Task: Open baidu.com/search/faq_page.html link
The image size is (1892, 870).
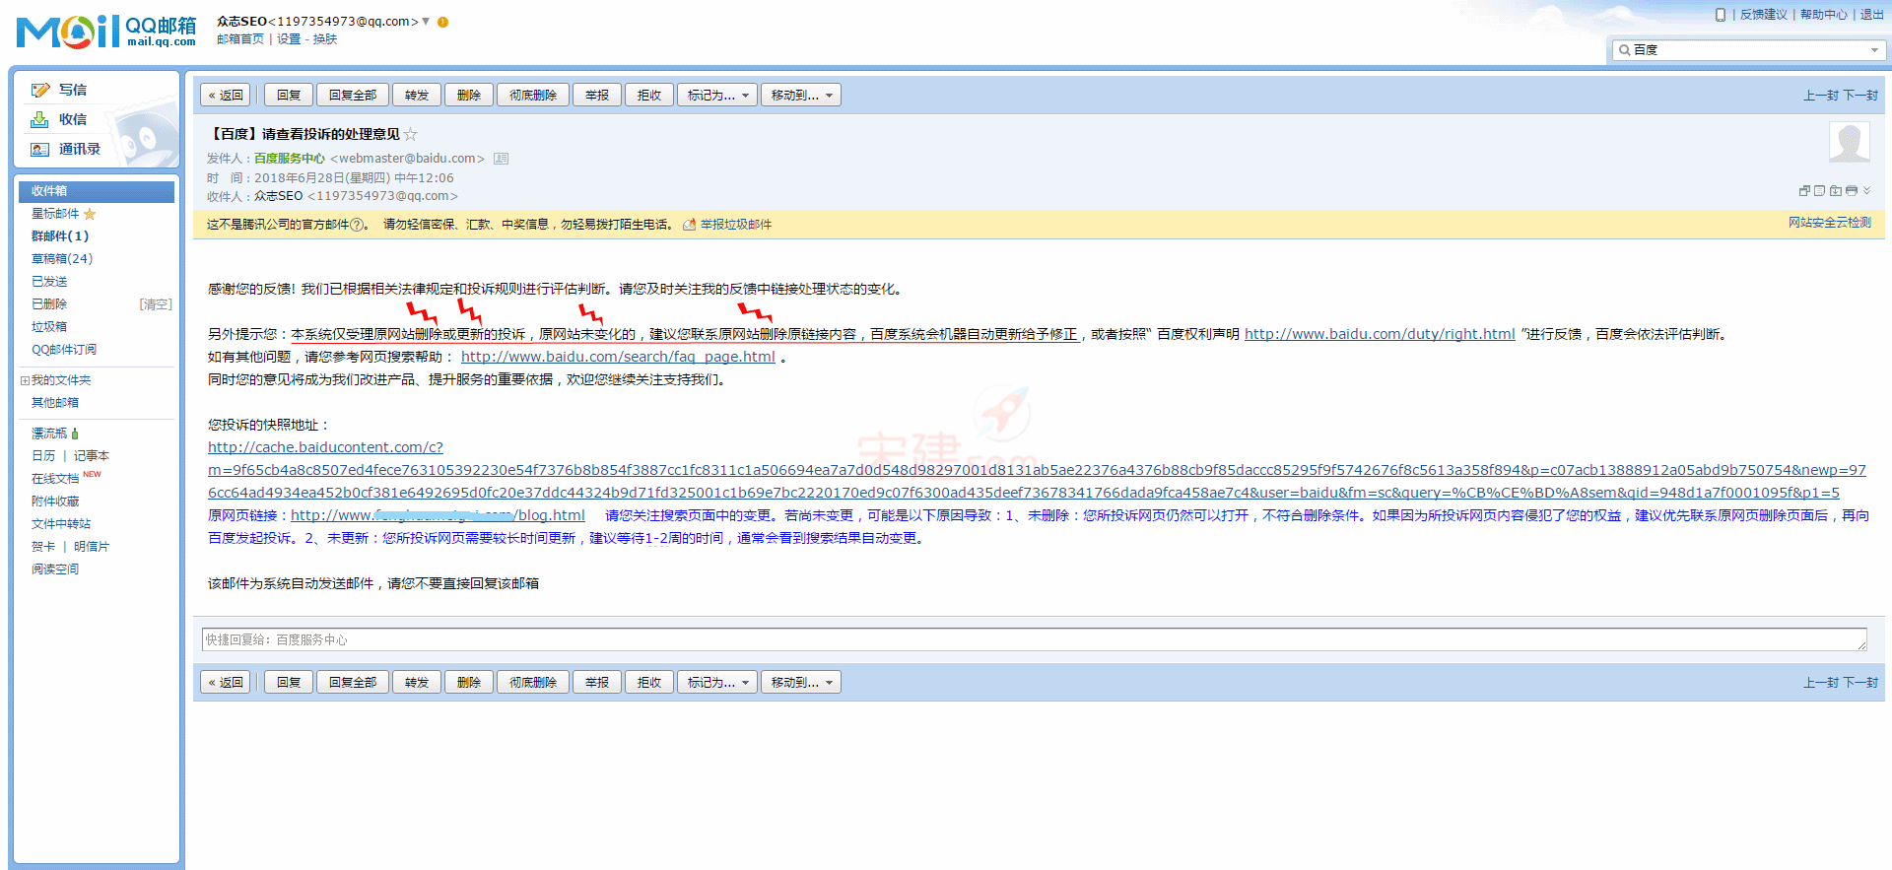Action: 618,357
